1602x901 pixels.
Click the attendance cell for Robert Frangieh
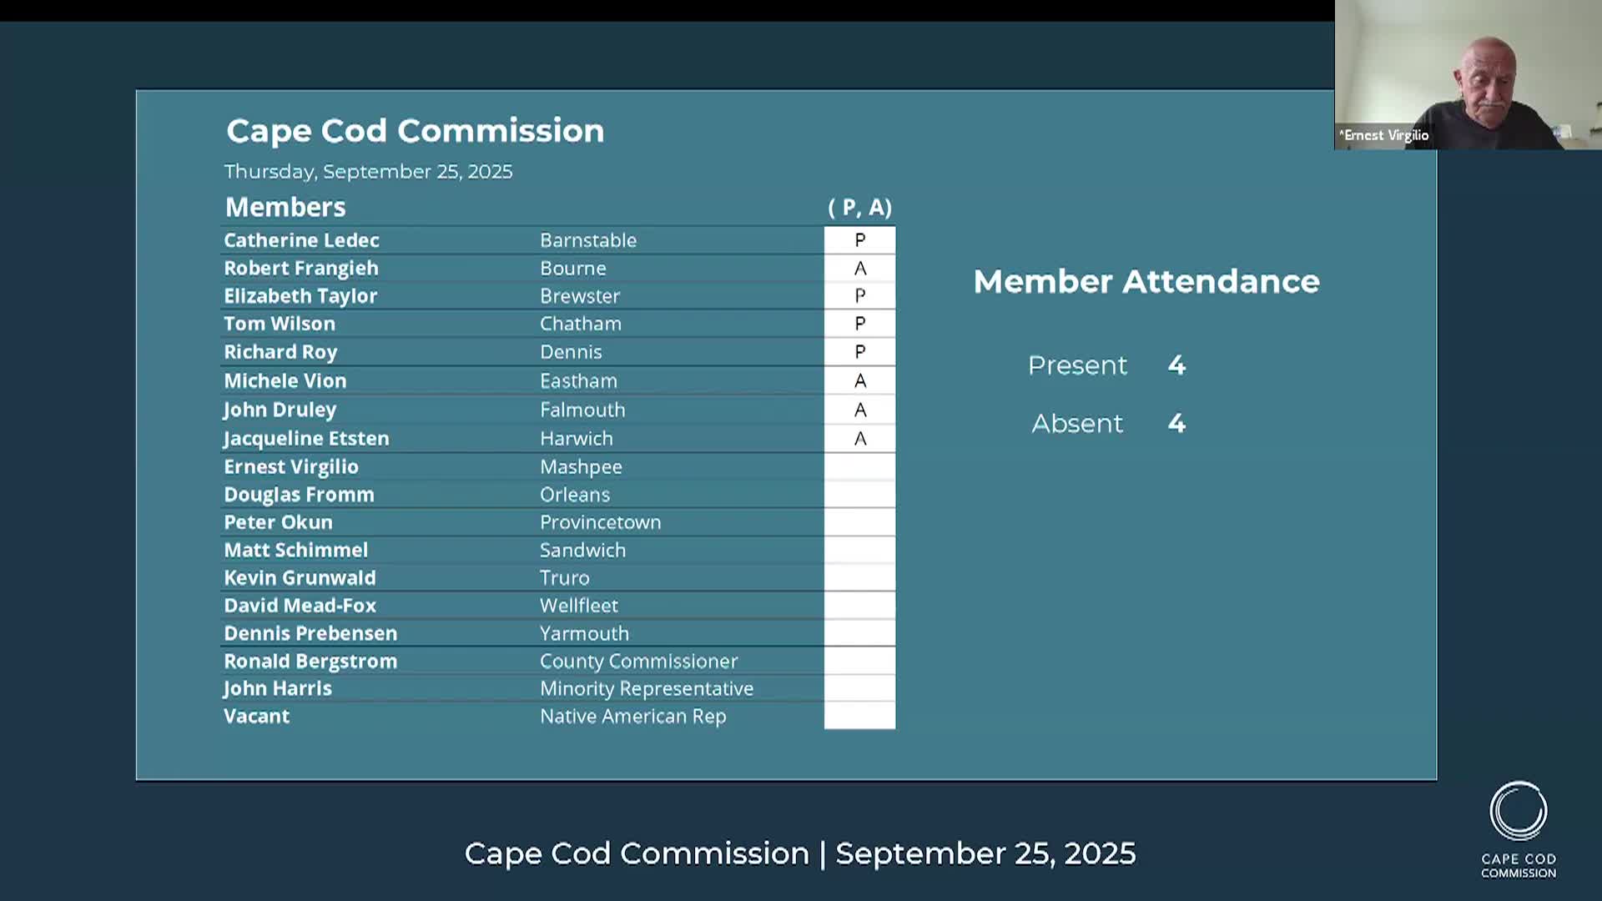pos(859,269)
